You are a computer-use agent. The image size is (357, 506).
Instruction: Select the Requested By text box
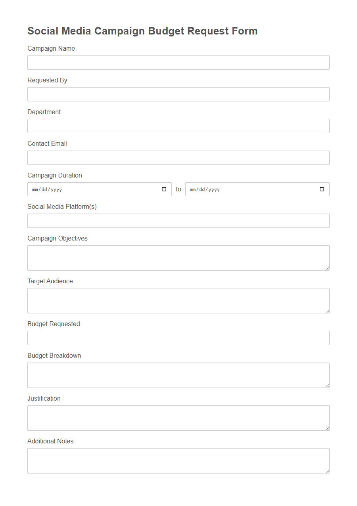(x=178, y=94)
